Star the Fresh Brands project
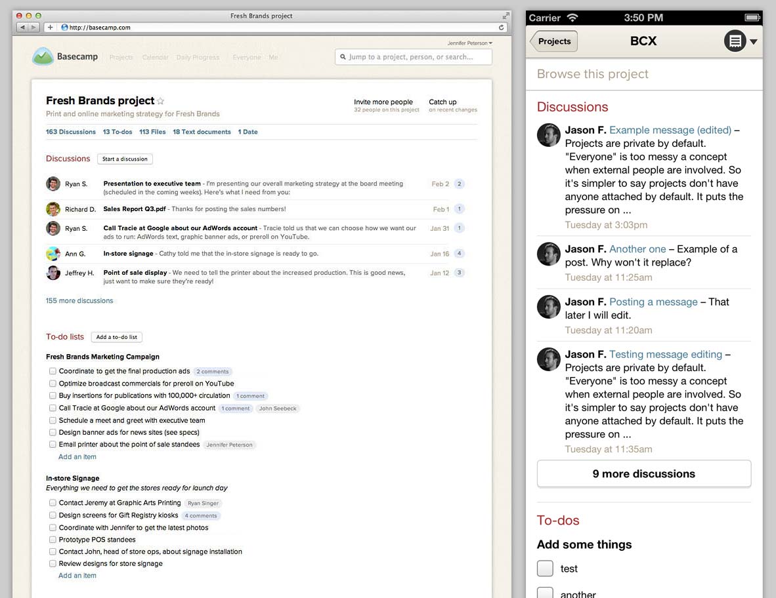The height and width of the screenshot is (598, 776). pyautogui.click(x=160, y=101)
